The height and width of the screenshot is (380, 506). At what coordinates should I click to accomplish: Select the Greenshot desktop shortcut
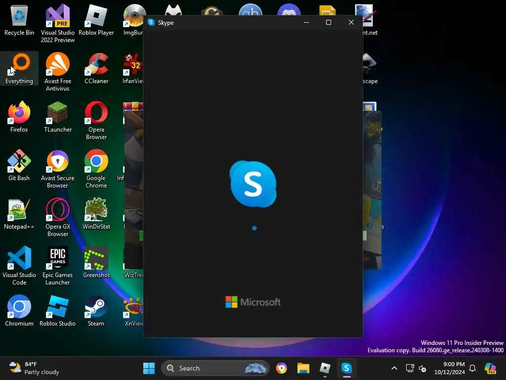pyautogui.click(x=96, y=262)
